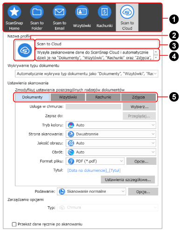This screenshot has height=230, width=180.
Task: Switch to the Rachunki tab
Action: pos(103,97)
